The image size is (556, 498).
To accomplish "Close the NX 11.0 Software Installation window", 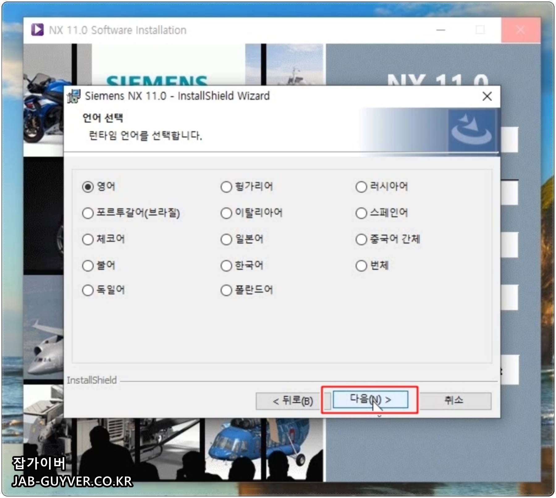I will [520, 30].
